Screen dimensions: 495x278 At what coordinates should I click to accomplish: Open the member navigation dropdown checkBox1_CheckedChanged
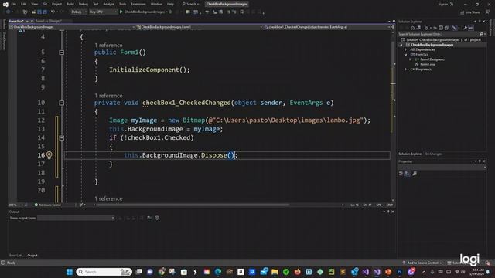326,27
